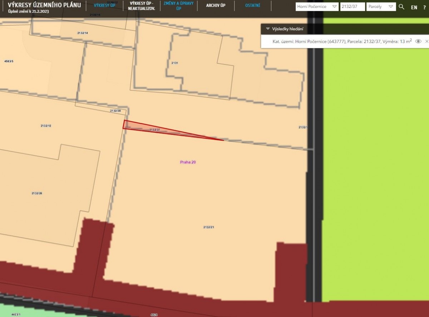This screenshot has height=317, width=429.
Task: Click parcel label 4583/5 on map
Action: 9,61
